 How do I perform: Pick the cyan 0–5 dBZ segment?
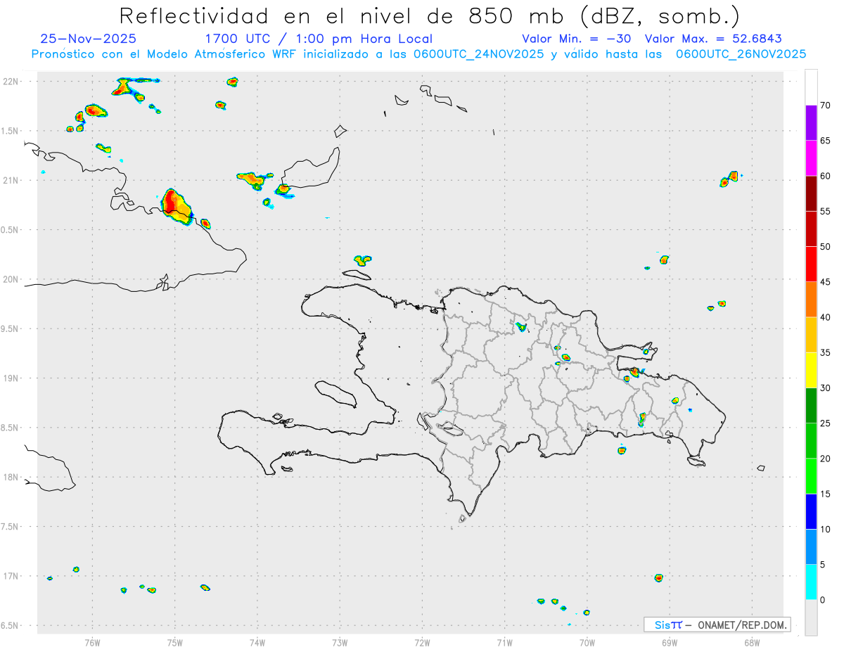811,582
